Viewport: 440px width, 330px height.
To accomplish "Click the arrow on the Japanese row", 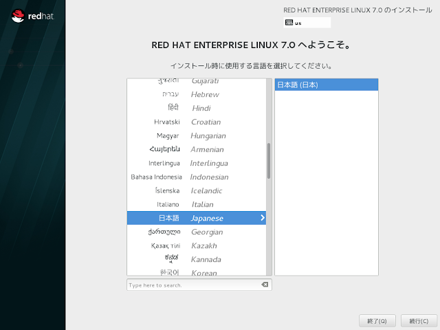I will [x=263, y=218].
